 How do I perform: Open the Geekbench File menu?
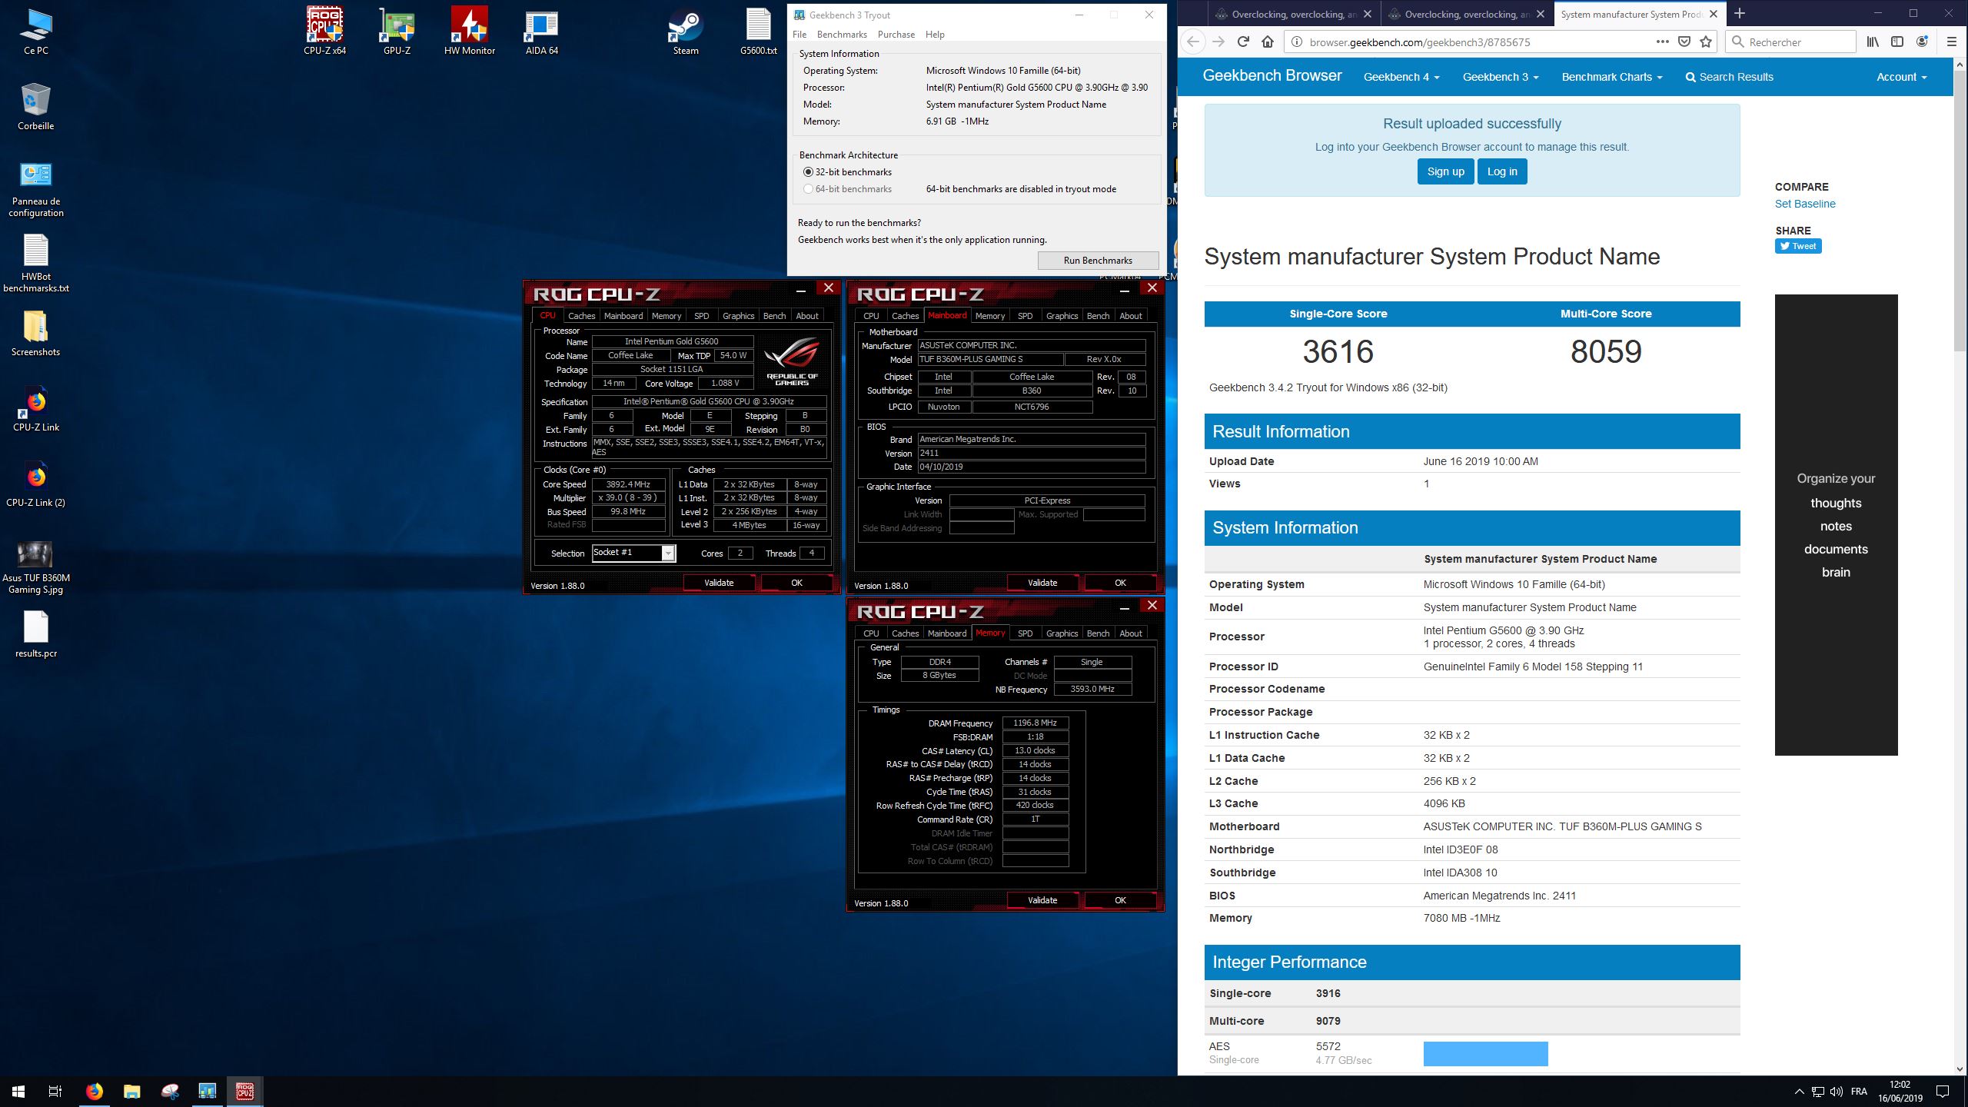[799, 35]
